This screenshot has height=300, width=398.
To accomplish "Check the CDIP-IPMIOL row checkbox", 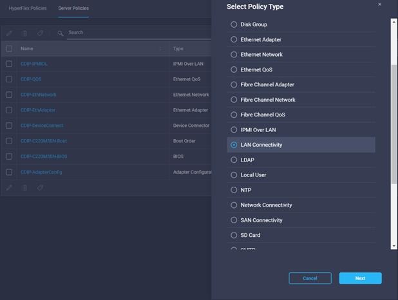I will [x=9, y=64].
